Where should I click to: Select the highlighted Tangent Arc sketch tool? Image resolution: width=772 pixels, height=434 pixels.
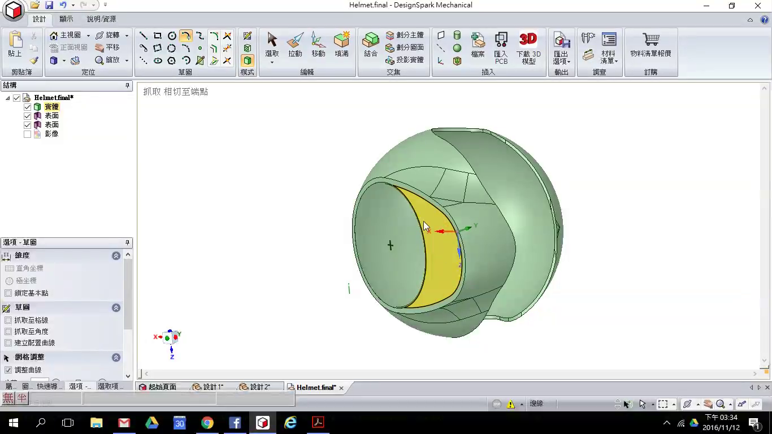[x=185, y=36]
